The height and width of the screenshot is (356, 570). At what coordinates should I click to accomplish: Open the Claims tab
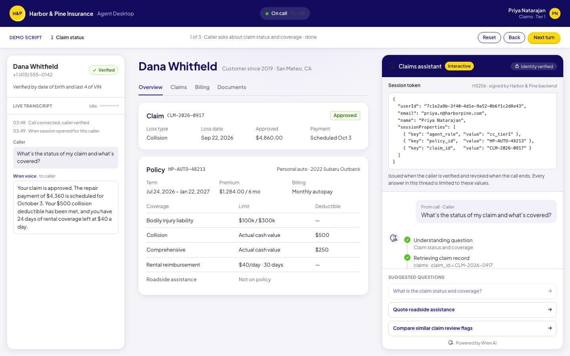[x=179, y=87]
